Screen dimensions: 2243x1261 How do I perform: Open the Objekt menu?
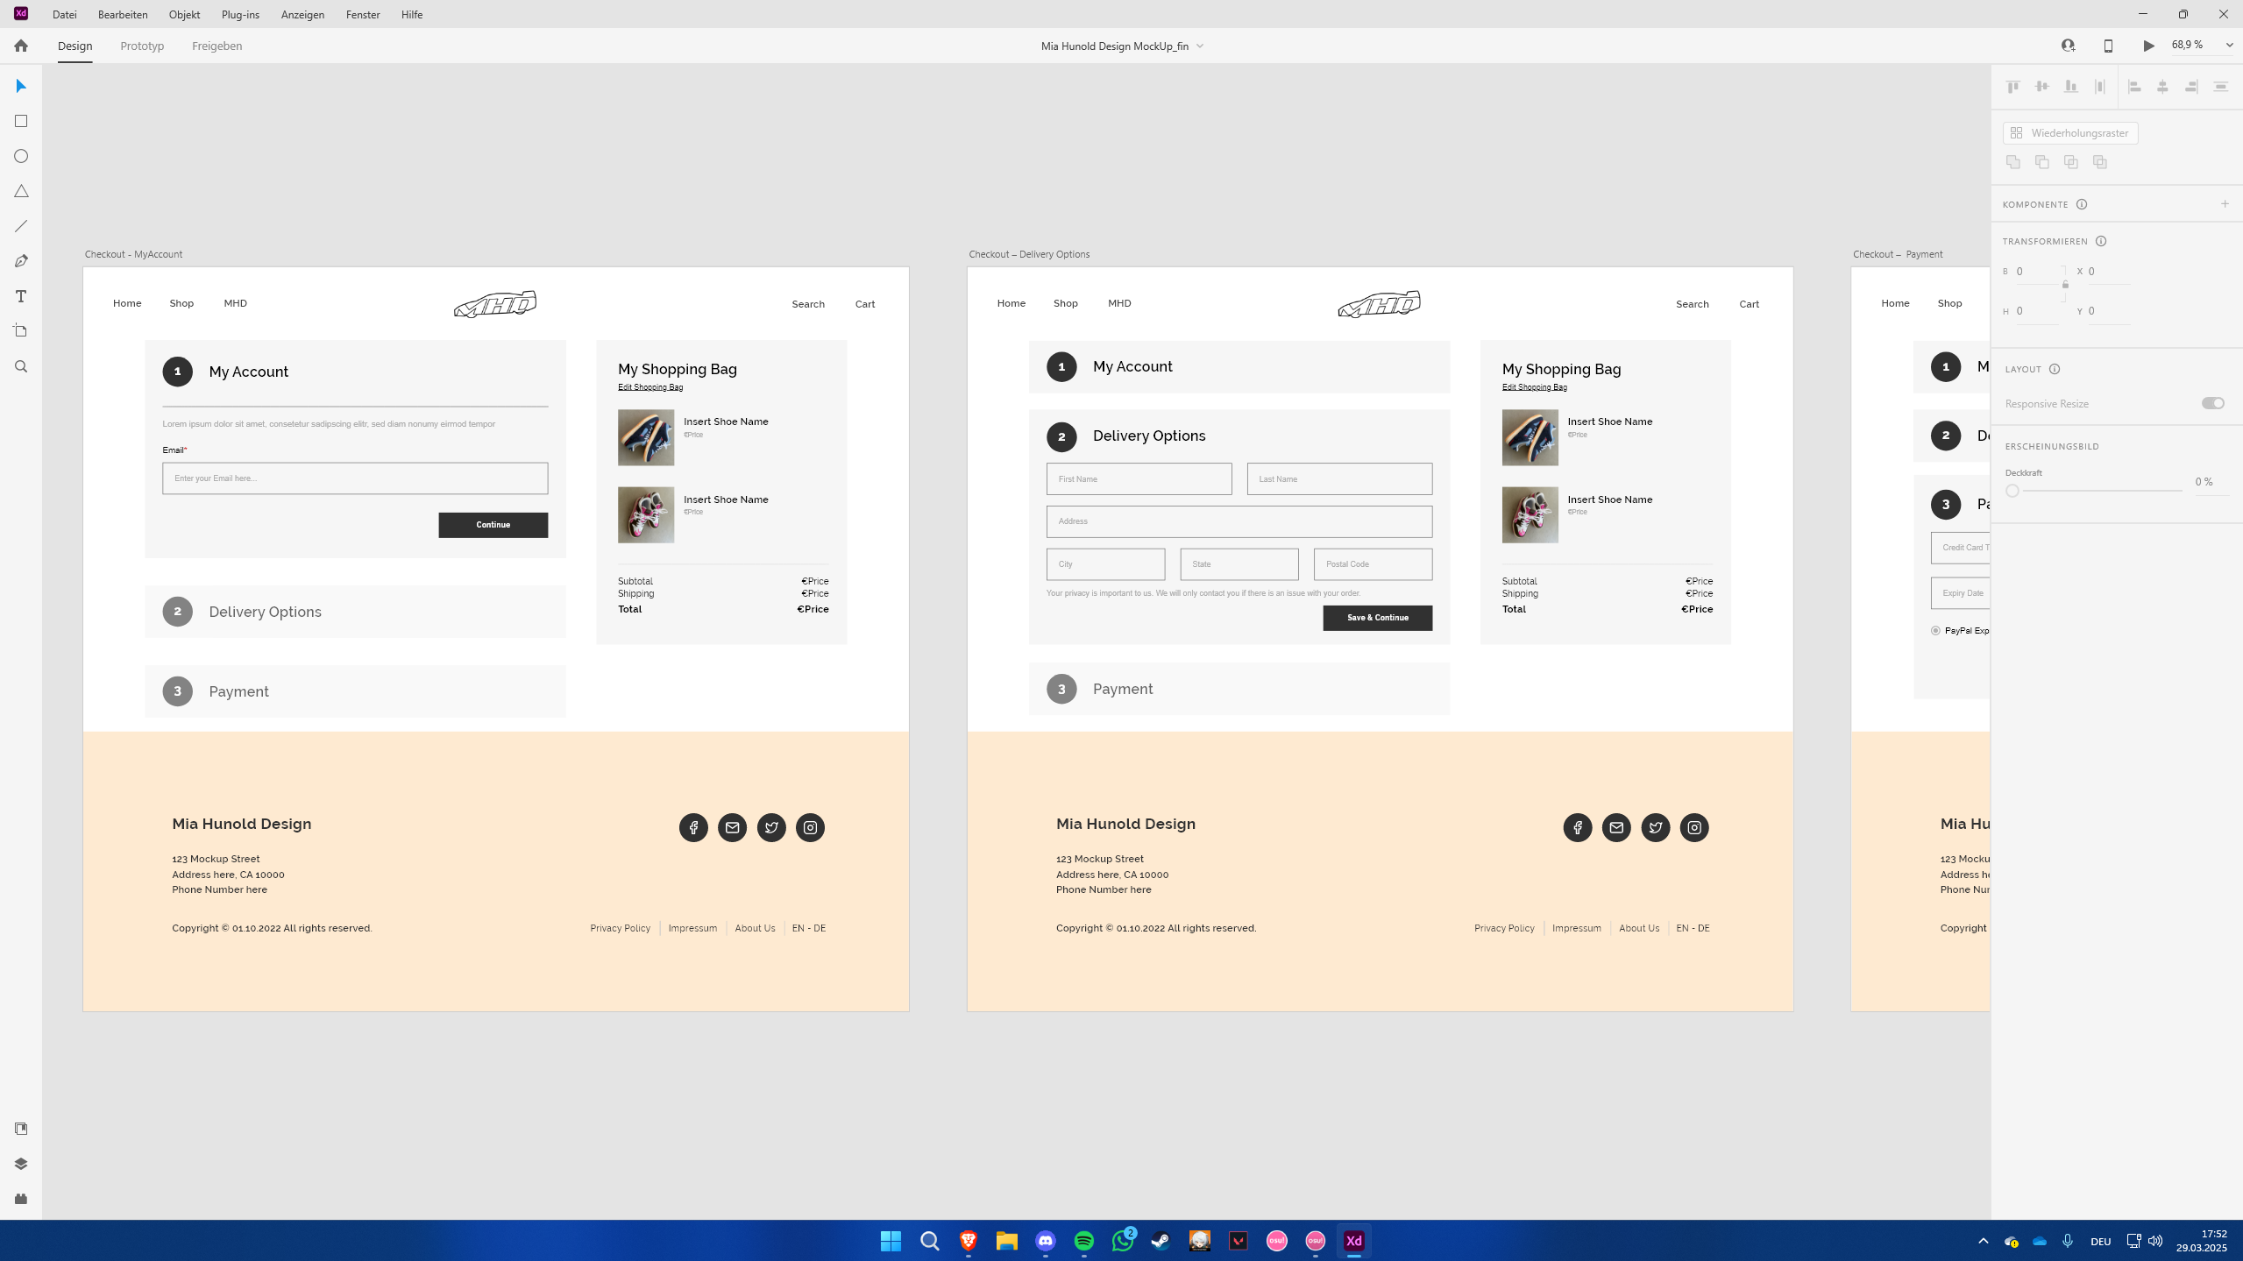184,14
